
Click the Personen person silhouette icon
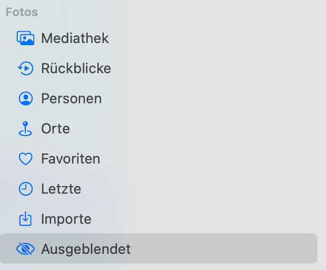(x=25, y=99)
